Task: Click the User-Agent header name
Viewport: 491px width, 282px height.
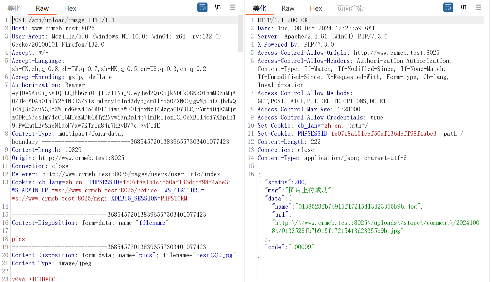Action: tap(28, 36)
